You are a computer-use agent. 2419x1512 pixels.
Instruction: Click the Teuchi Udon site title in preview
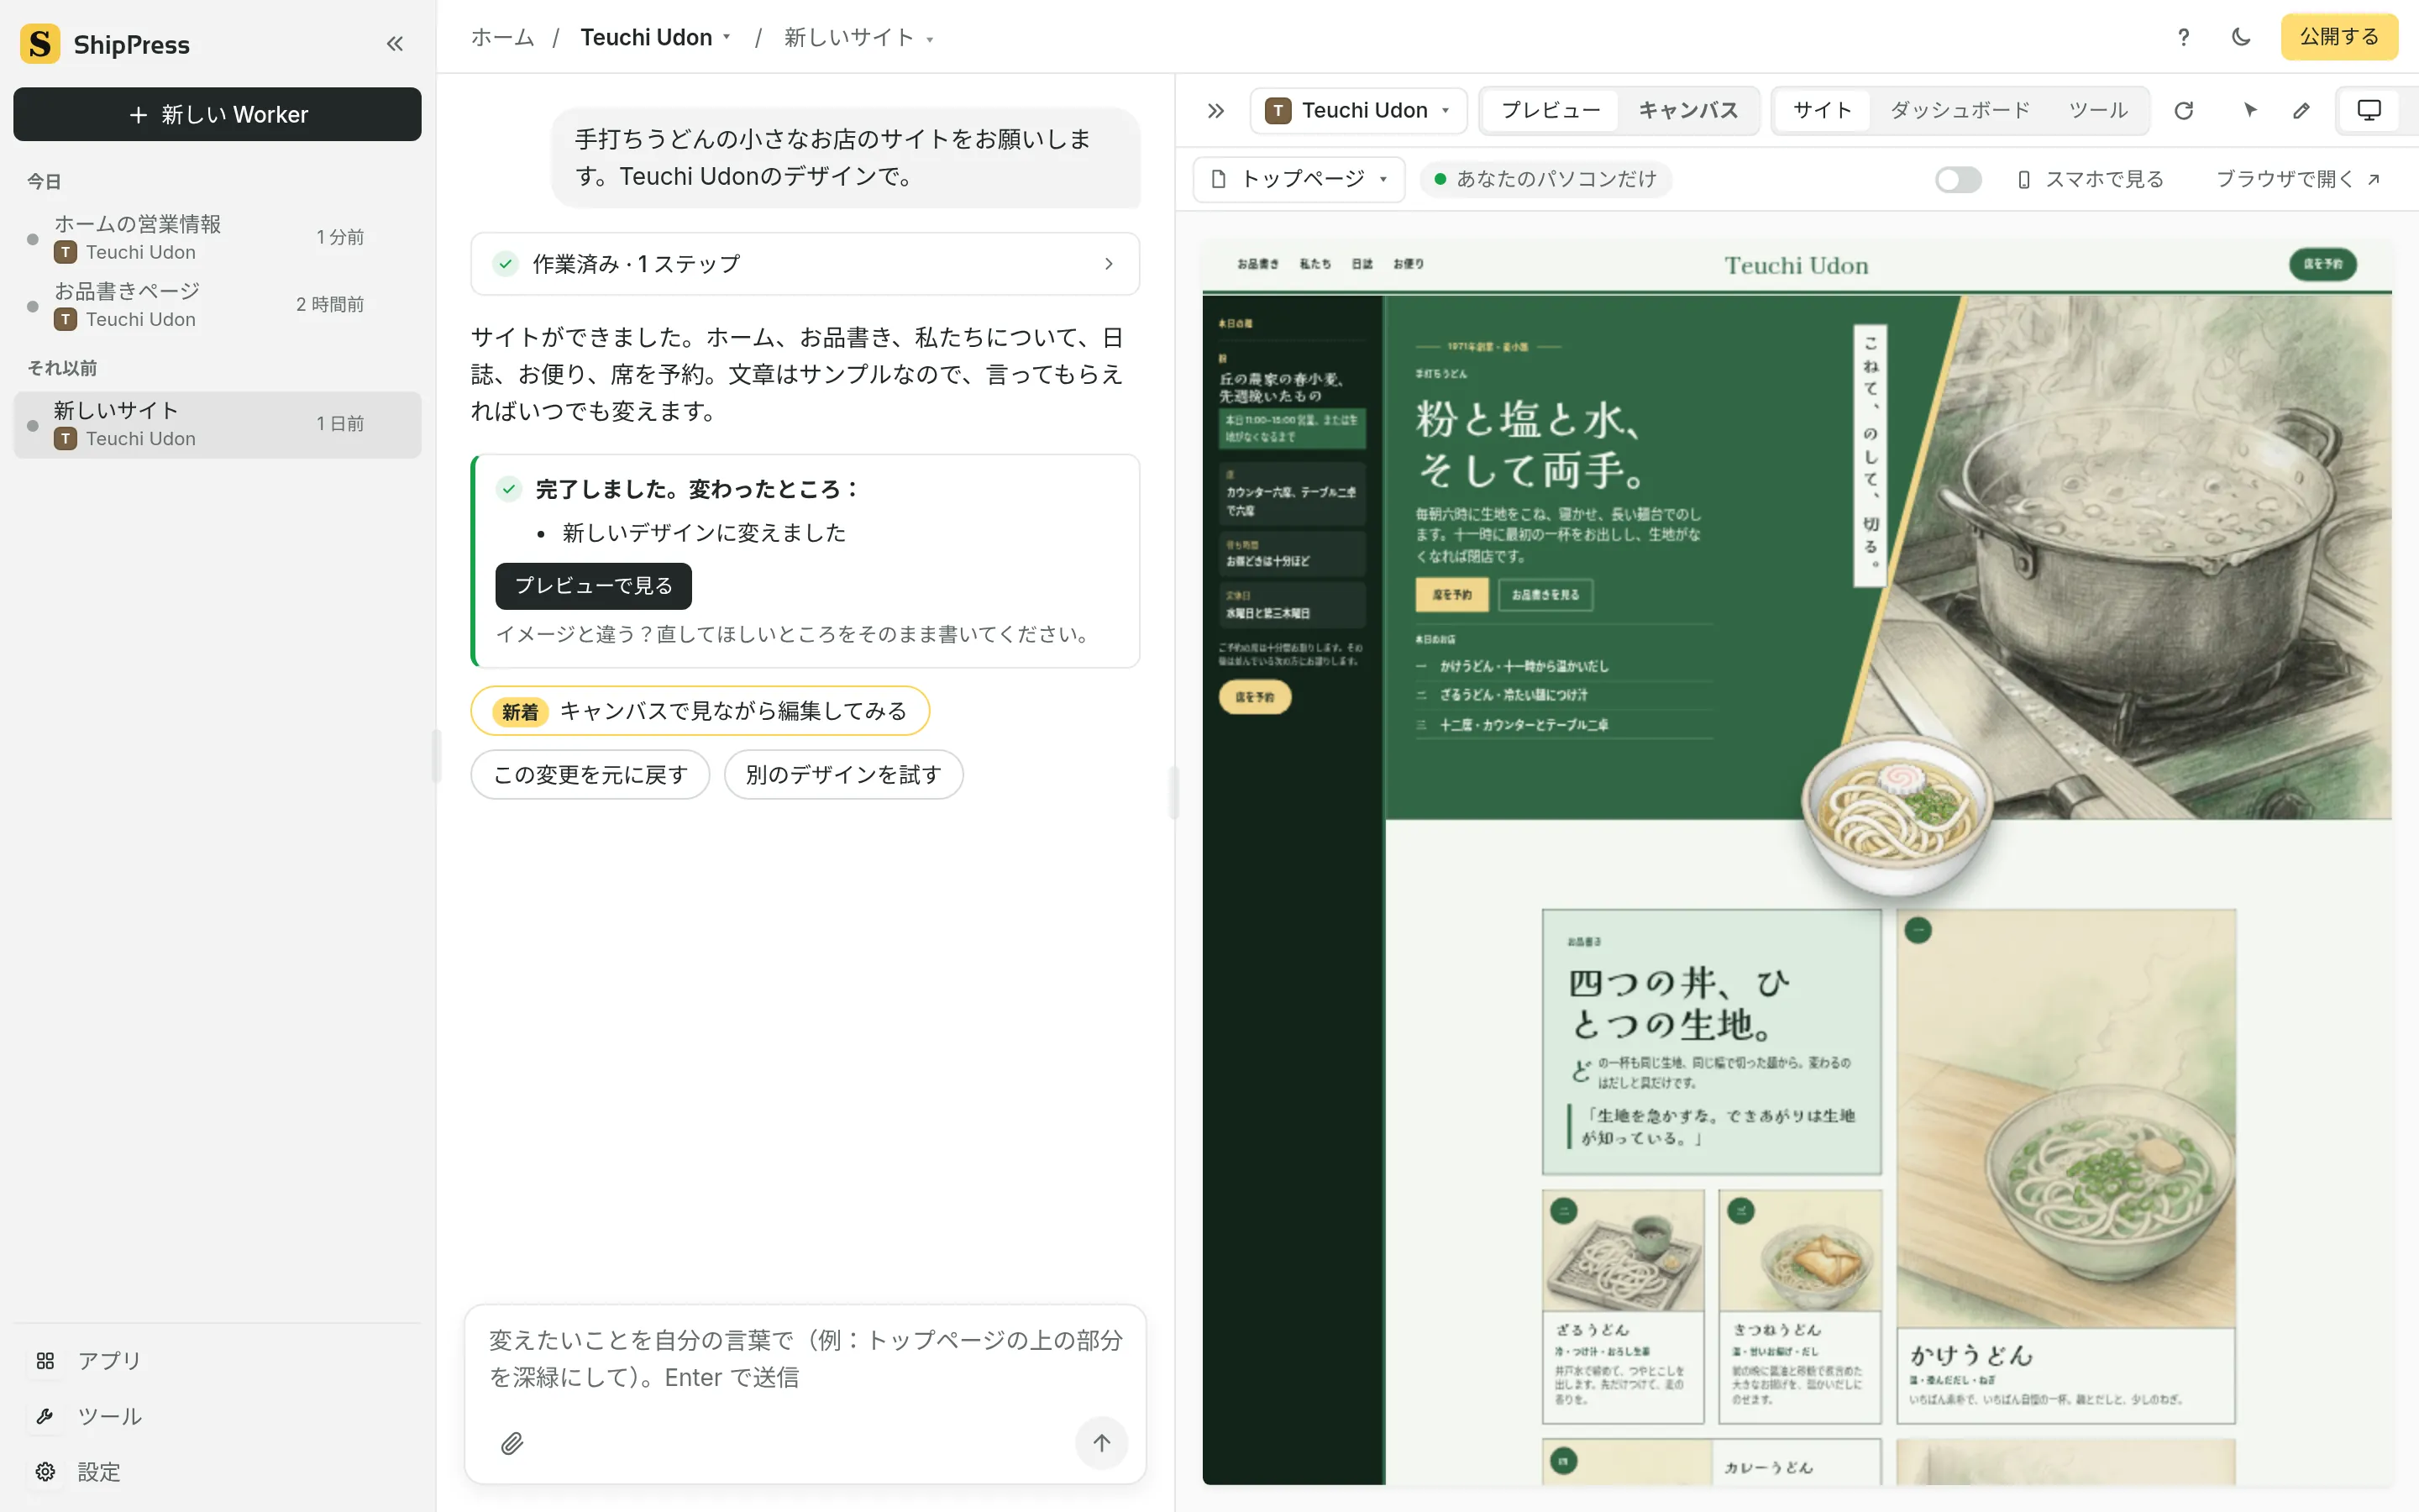1795,265
